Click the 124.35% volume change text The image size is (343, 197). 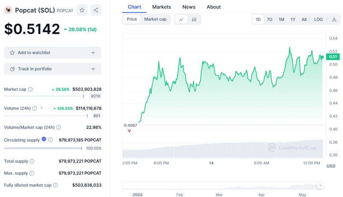63,108
